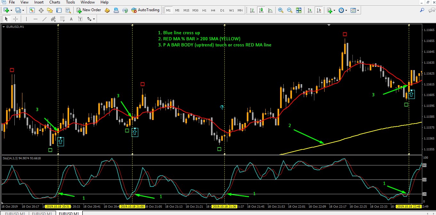The height and width of the screenshot is (215, 436).
Task: Select the draw trendline tool
Action: pos(44,19)
